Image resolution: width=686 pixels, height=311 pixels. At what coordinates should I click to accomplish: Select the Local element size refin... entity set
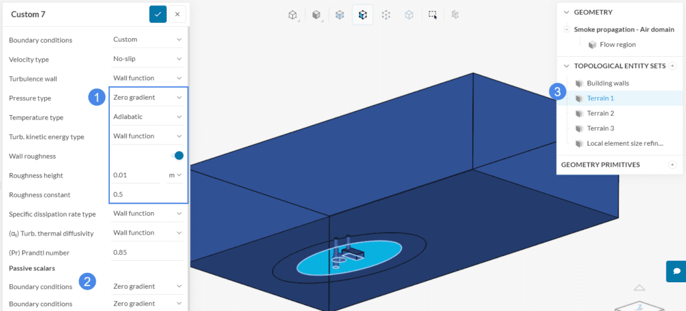point(625,143)
